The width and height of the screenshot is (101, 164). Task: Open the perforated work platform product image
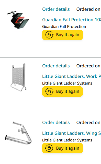18,77
